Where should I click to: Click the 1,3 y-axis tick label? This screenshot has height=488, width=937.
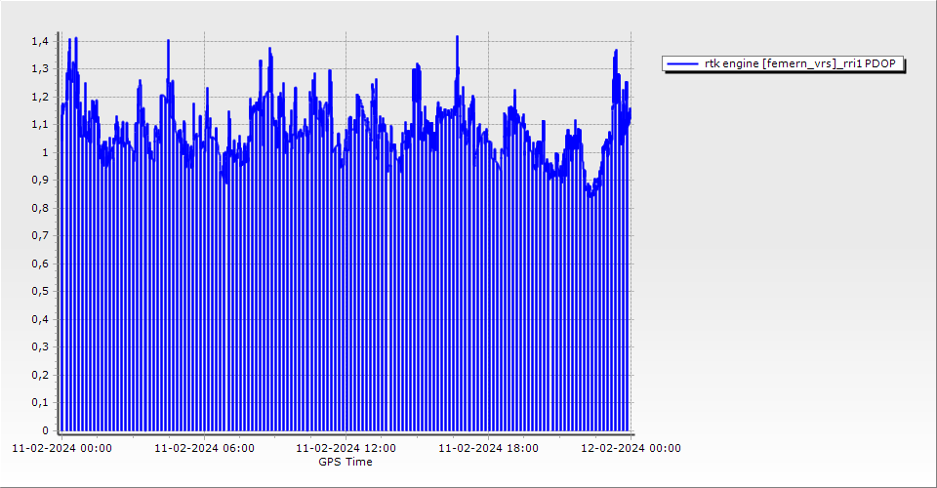pyautogui.click(x=39, y=68)
